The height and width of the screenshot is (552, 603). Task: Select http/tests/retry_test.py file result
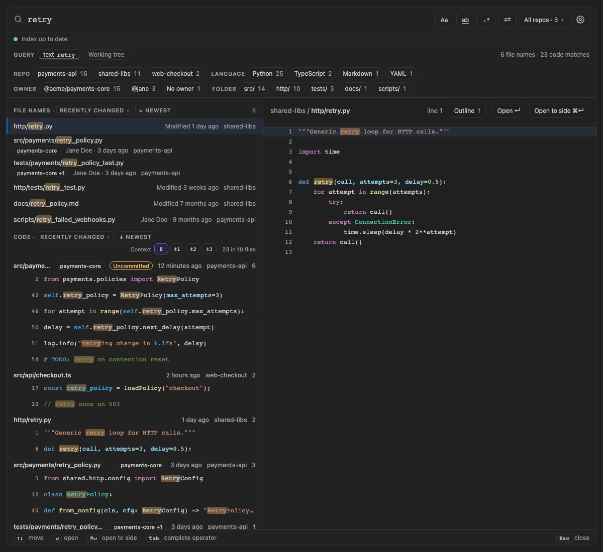pos(135,188)
